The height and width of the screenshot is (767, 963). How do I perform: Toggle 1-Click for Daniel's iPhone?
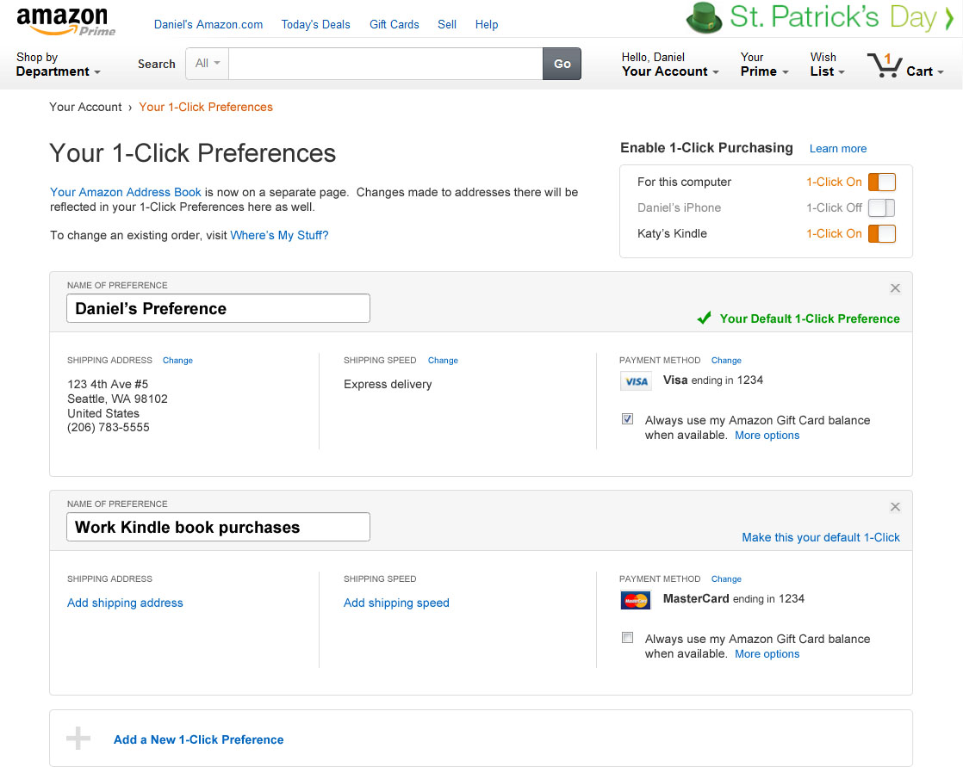tap(881, 208)
